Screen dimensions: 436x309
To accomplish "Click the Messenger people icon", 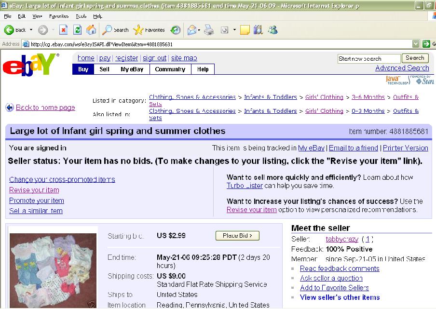I will pos(272,30).
